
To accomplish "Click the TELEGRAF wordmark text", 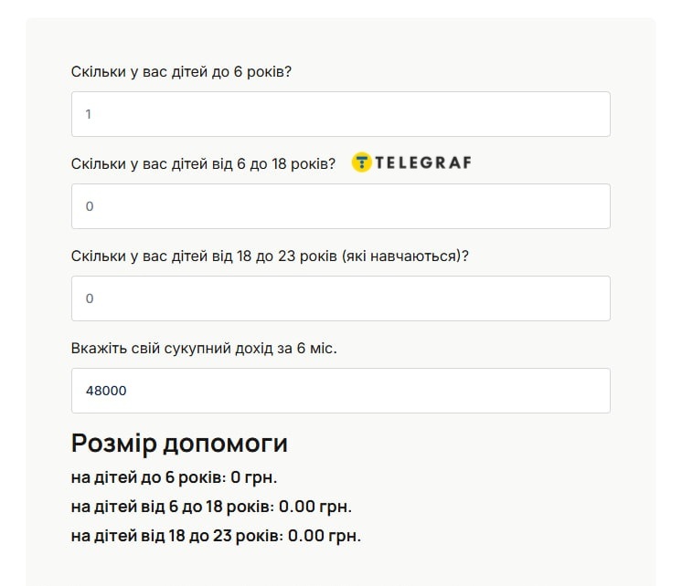I will pyautogui.click(x=423, y=163).
